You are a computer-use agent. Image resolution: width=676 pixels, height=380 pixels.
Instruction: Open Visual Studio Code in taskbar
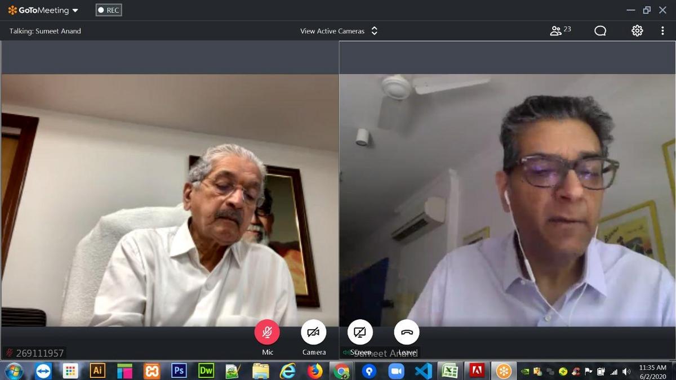(x=423, y=370)
